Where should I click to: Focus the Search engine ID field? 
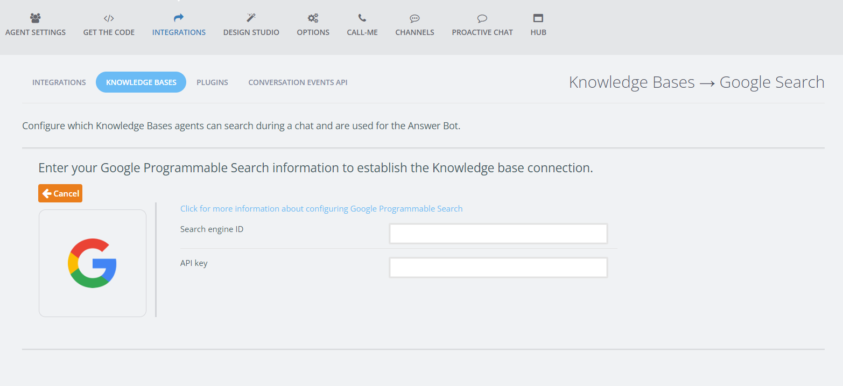coord(498,234)
